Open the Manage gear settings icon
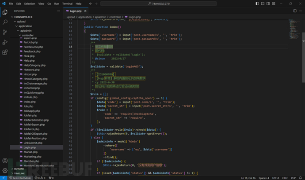 (5, 171)
